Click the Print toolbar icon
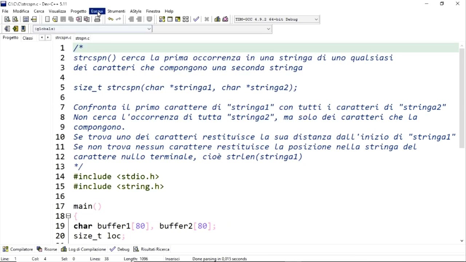The image size is (466, 262). [x=97, y=19]
